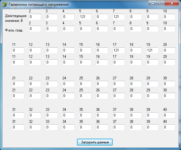Focus the phase field for harmonic 17

[119, 62]
